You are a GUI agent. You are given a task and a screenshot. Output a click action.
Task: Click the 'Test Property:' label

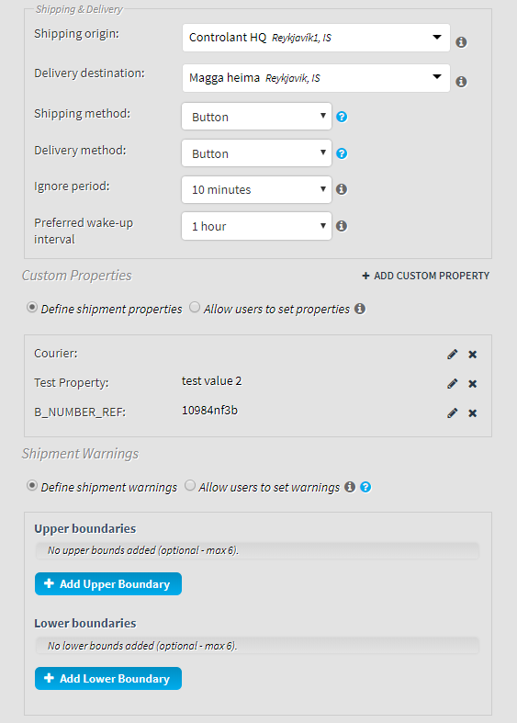point(72,383)
